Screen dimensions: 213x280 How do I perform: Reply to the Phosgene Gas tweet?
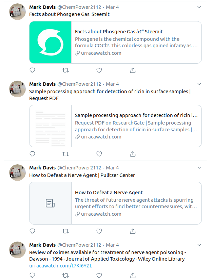[33, 70]
